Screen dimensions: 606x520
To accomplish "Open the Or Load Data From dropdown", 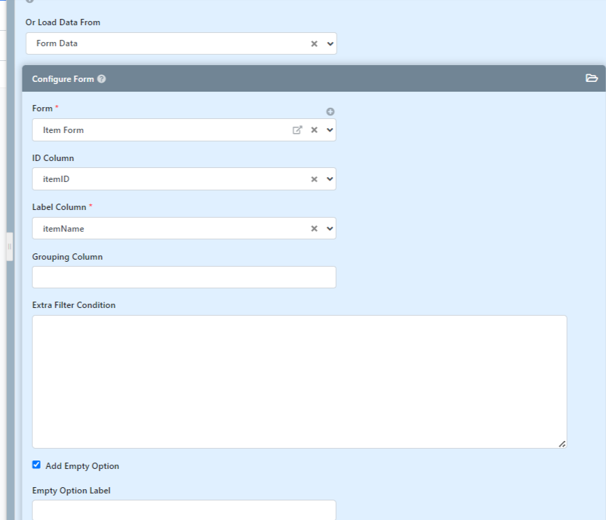I will pos(330,43).
